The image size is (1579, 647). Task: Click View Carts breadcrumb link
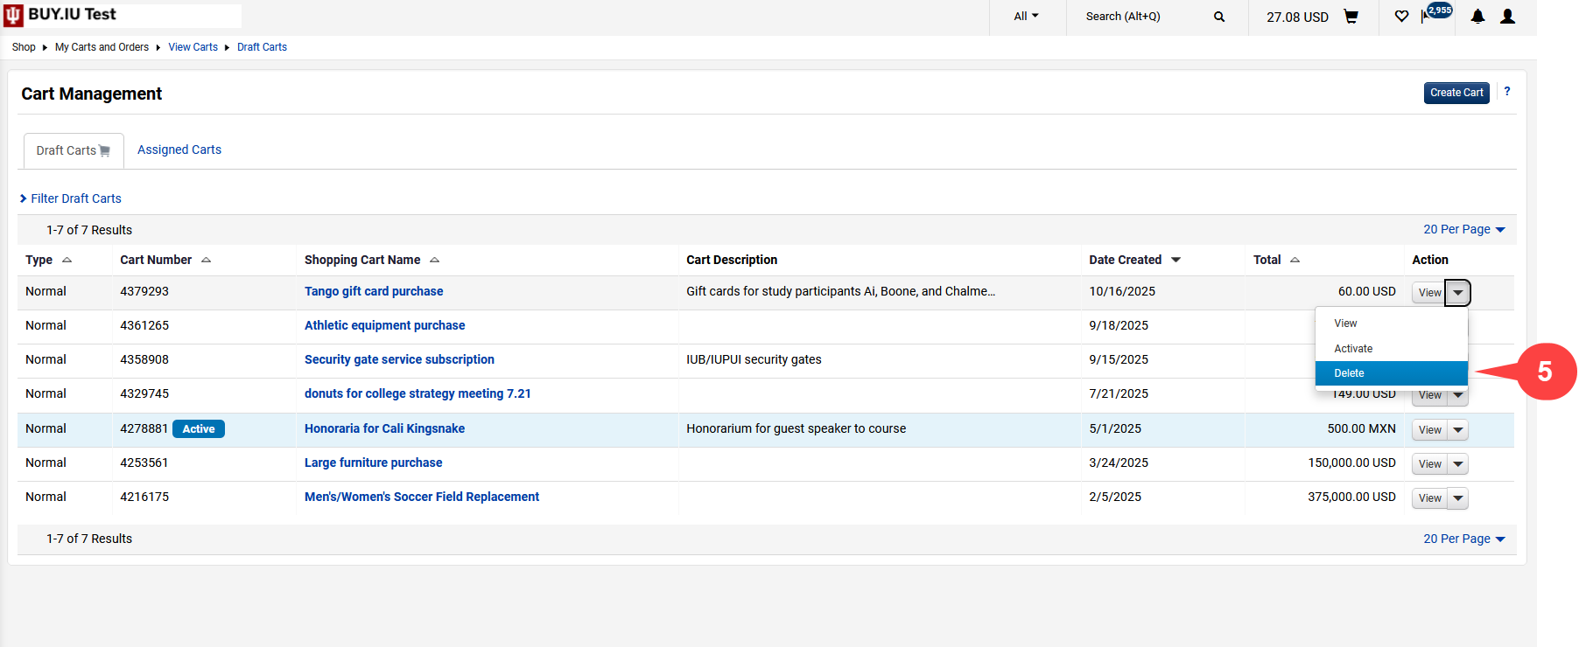pos(193,47)
